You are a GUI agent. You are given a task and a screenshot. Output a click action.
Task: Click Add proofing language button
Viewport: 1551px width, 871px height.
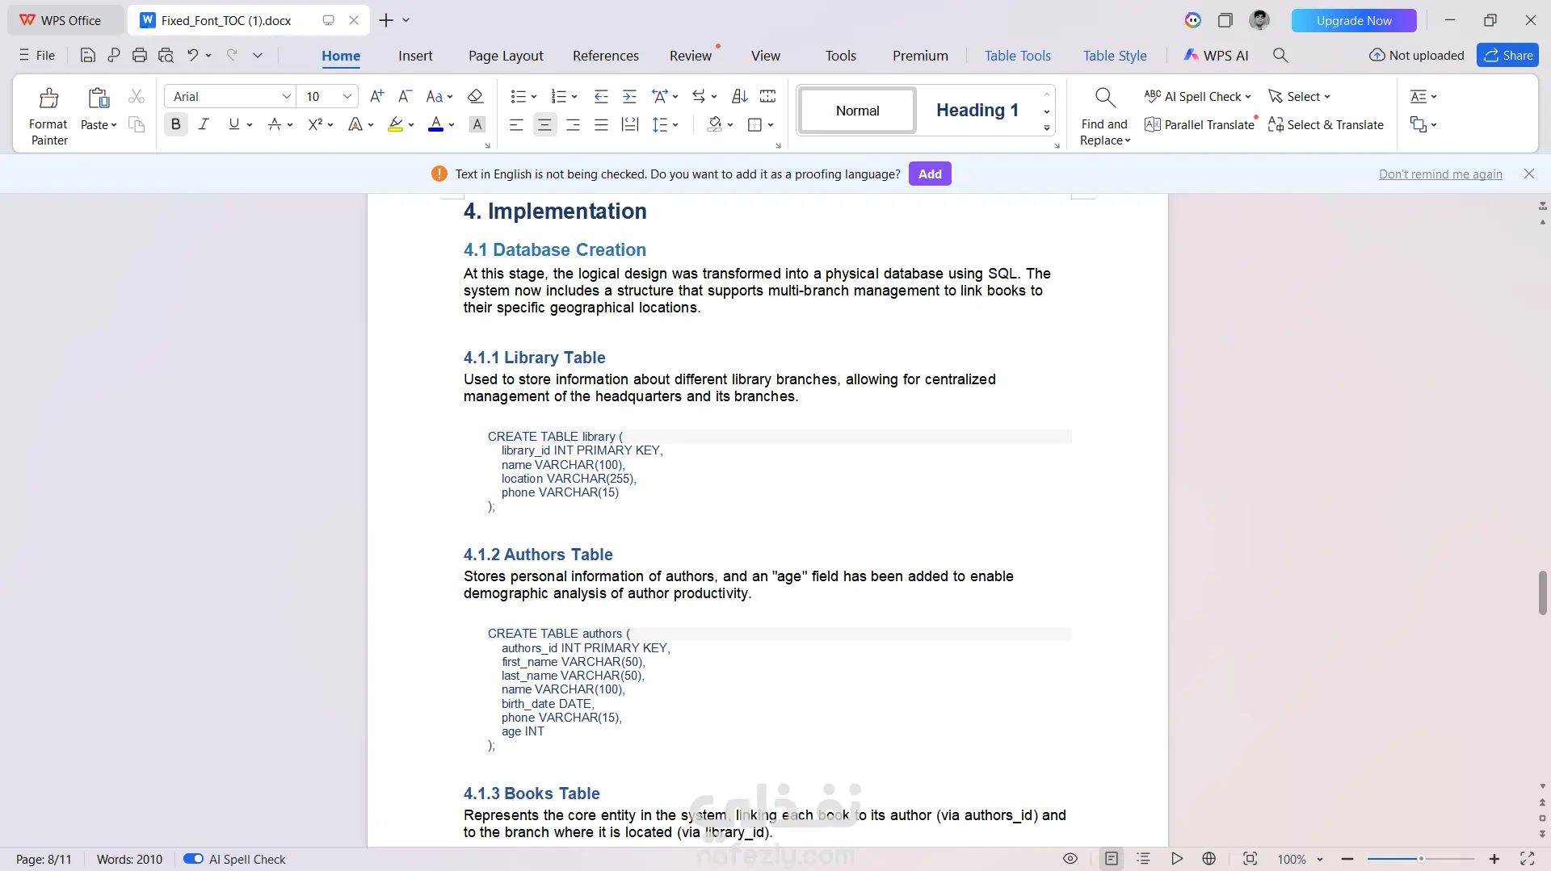pyautogui.click(x=930, y=174)
